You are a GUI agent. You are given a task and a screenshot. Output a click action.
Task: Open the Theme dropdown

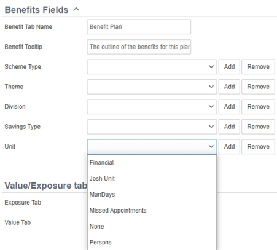152,87
